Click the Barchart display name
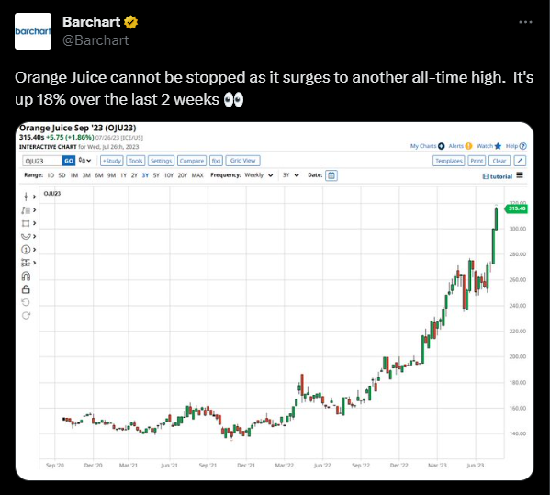Screen dimensions: 550x495 pos(91,22)
